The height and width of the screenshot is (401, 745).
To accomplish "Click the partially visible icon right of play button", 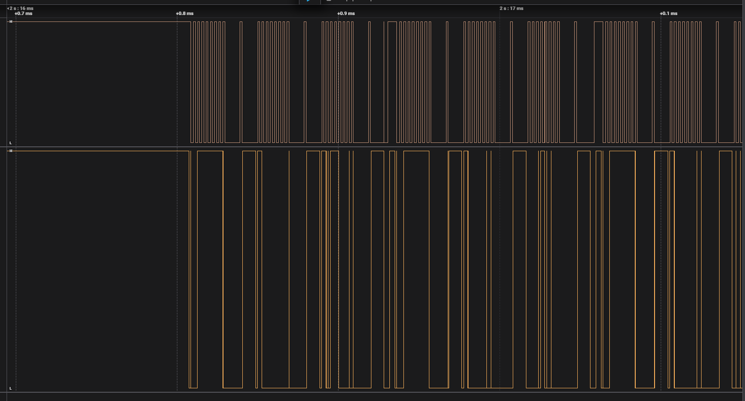I will coord(329,1).
